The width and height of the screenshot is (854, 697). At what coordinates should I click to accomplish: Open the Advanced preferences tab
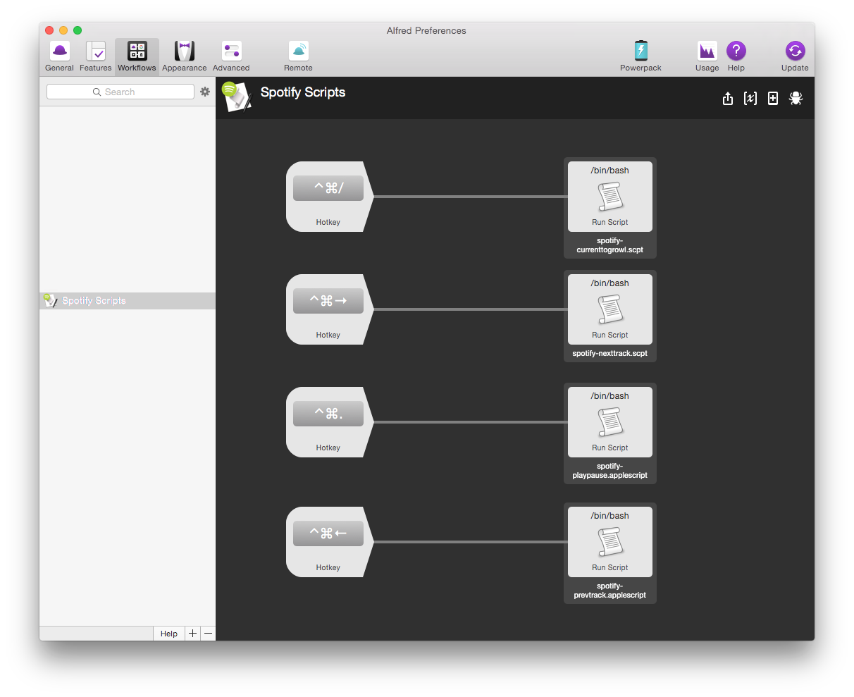tap(231, 56)
